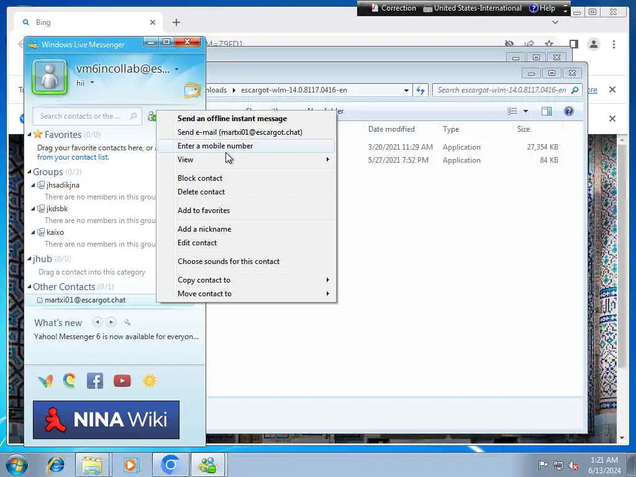Click the Explorer search box
Image resolution: width=636 pixels, height=477 pixels.
point(507,90)
